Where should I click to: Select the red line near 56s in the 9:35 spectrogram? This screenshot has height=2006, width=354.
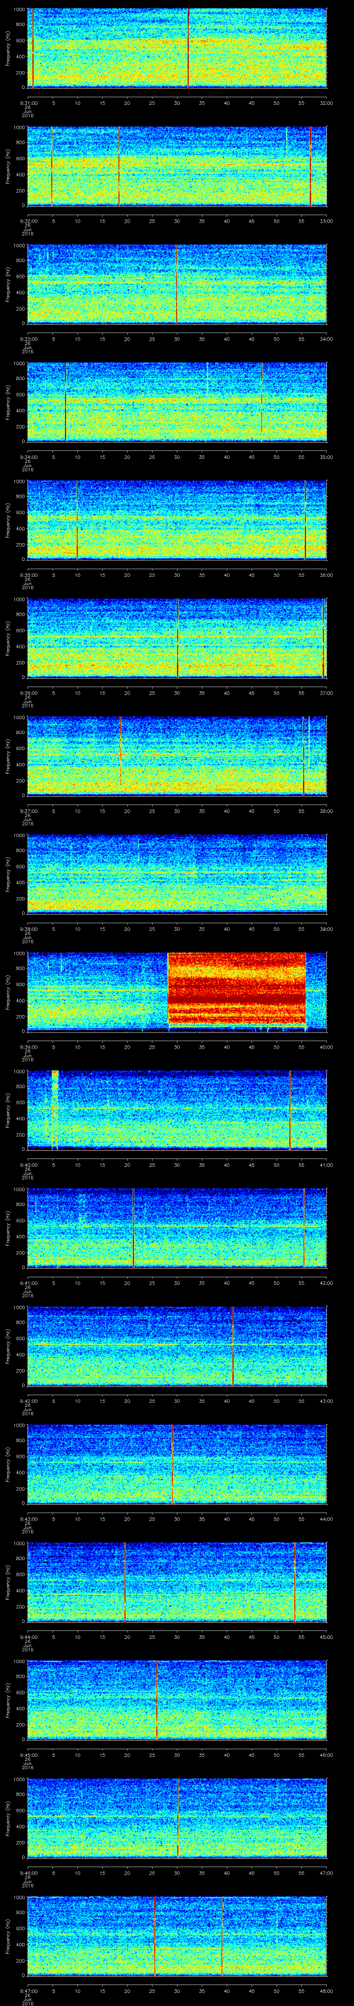tap(305, 520)
